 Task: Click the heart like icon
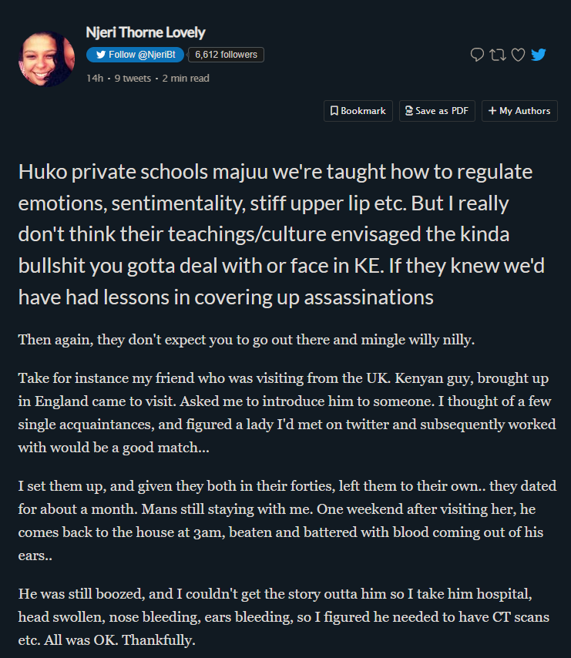pos(519,55)
